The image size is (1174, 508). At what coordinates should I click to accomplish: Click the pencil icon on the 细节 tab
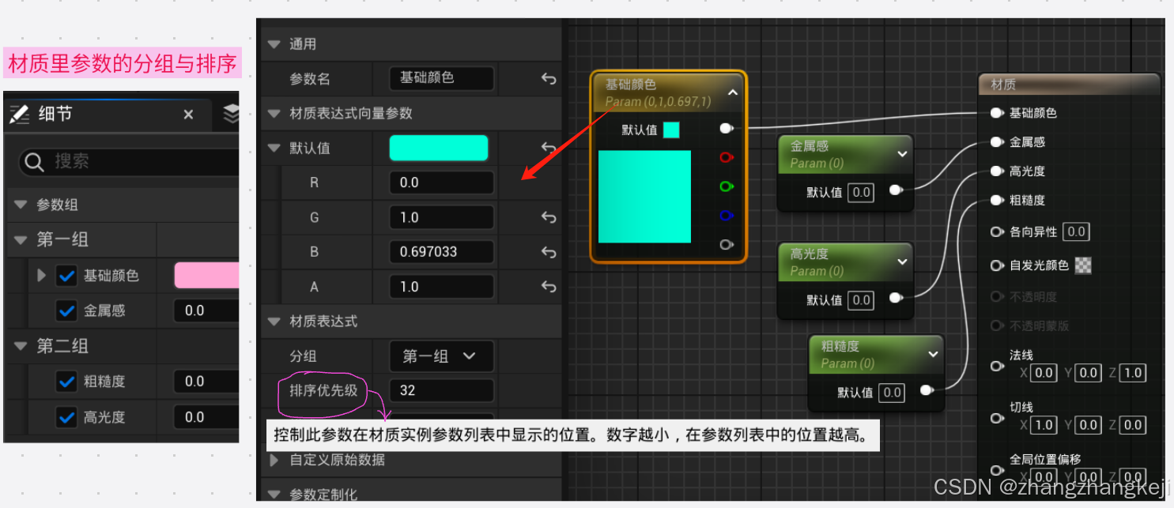click(x=20, y=114)
